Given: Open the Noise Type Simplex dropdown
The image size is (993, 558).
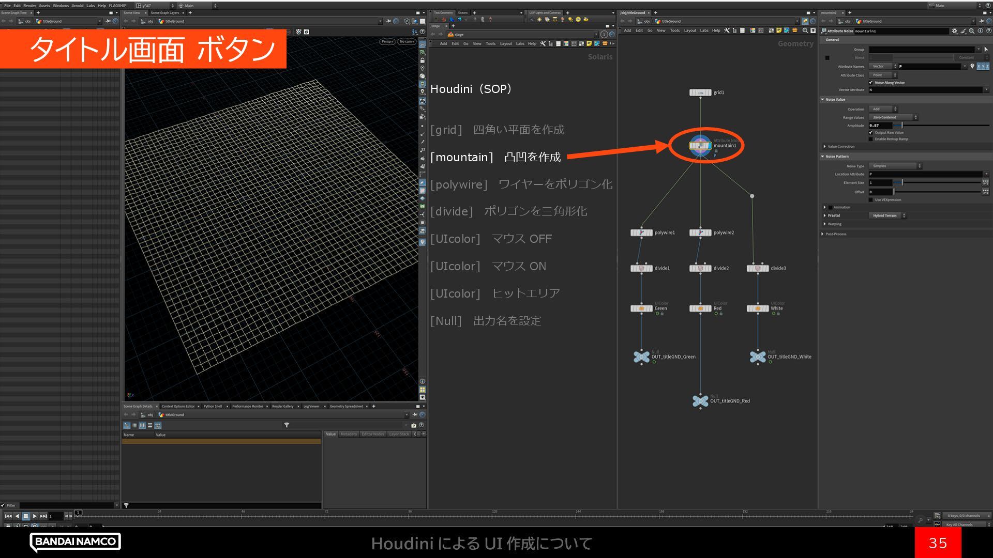Looking at the screenshot, I should click(895, 166).
